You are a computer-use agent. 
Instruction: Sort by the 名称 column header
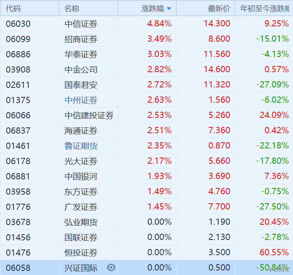point(72,9)
